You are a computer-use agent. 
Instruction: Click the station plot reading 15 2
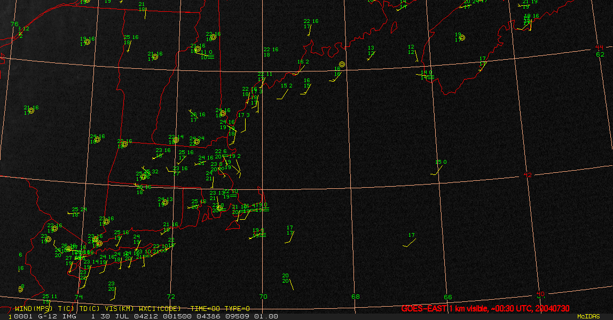pos(287,86)
